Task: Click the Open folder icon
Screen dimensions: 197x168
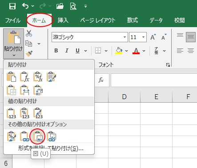Action: [x=60, y=6]
